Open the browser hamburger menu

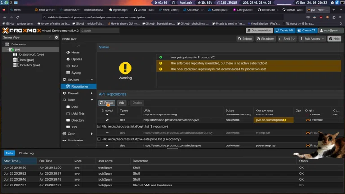[341, 17]
